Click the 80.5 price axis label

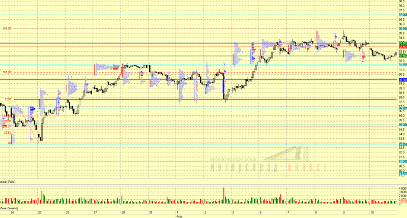[x=402, y=166]
